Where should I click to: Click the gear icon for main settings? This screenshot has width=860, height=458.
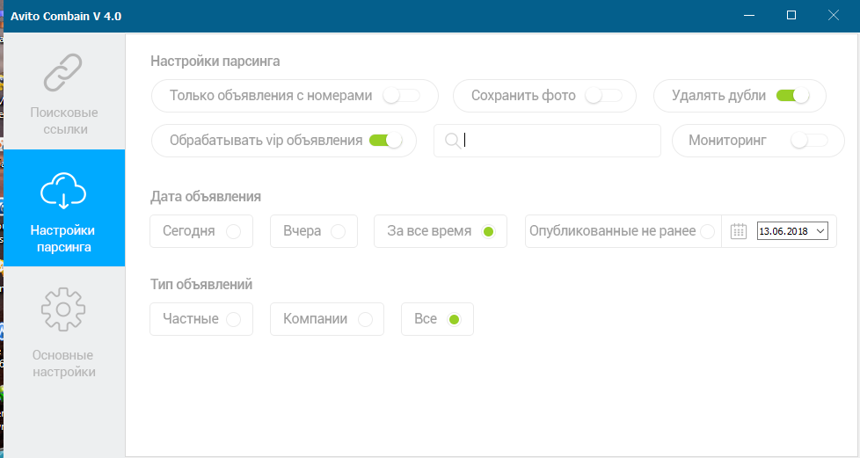tap(62, 309)
